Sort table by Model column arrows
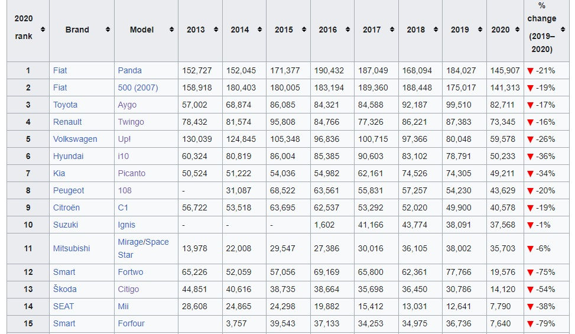This screenshot has width=575, height=334. pyautogui.click(x=171, y=30)
